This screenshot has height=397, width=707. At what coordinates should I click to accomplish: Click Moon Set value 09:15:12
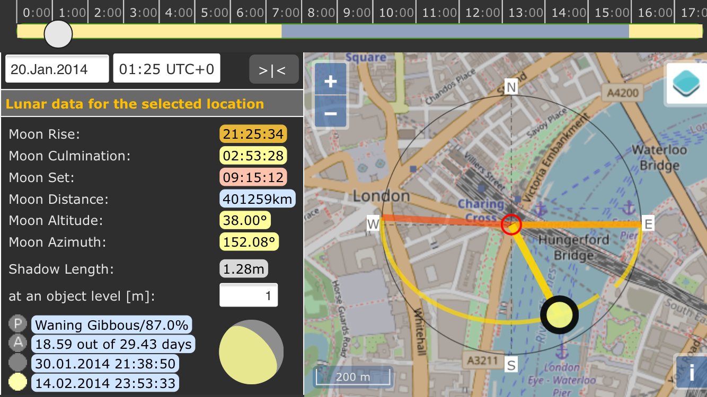253,178
